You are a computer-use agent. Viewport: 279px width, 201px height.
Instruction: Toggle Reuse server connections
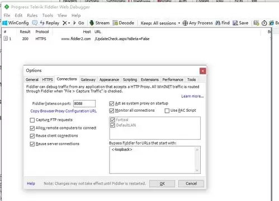click(x=32, y=144)
